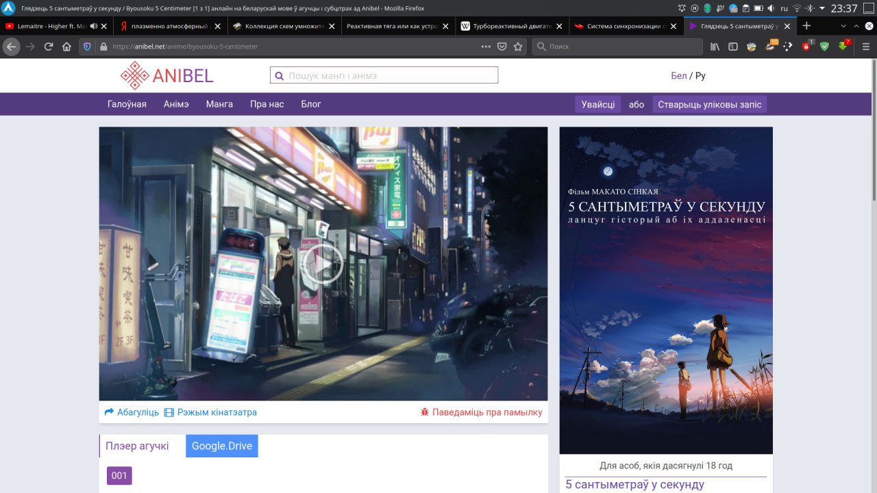The height and width of the screenshot is (493, 877).
Task: Open tracking protection shield in address bar
Action: coord(87,47)
